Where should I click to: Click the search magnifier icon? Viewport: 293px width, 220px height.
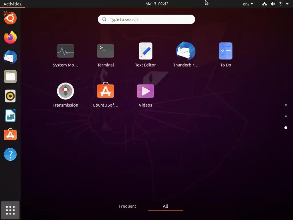pos(104,19)
